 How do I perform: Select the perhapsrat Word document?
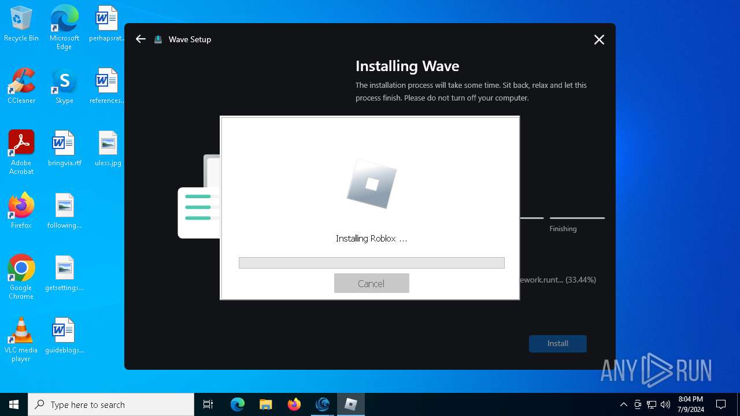[x=107, y=24]
